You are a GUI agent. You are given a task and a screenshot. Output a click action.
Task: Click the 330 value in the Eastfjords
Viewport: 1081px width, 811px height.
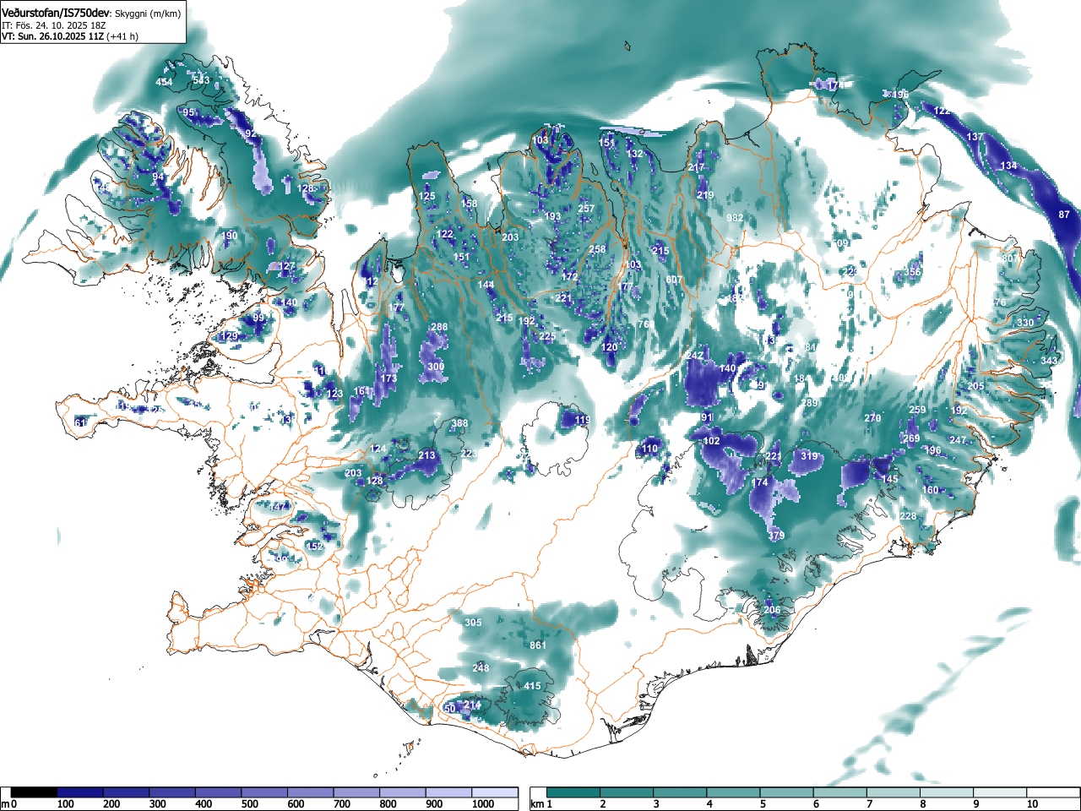point(1025,323)
